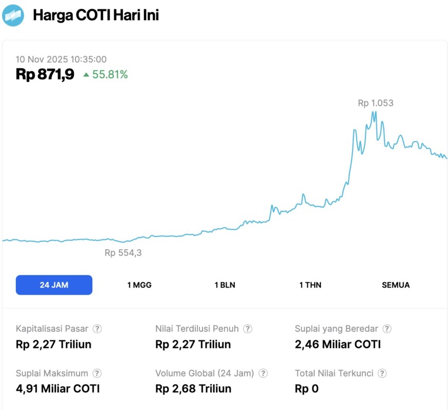Select the 24 JAM time range
Screen dimensions: 448x410
pyautogui.click(x=54, y=285)
